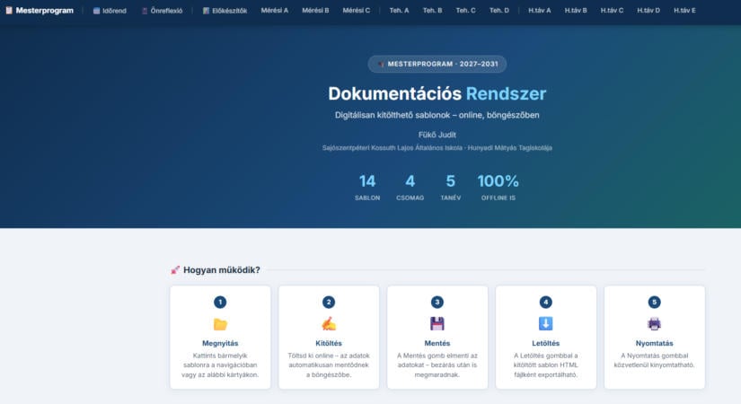Click step number 5 badge
The width and height of the screenshot is (741, 404).
pyautogui.click(x=654, y=302)
